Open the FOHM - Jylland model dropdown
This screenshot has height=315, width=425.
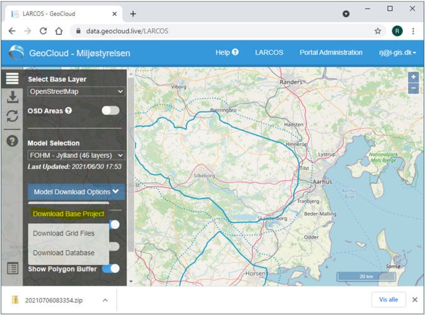point(76,156)
